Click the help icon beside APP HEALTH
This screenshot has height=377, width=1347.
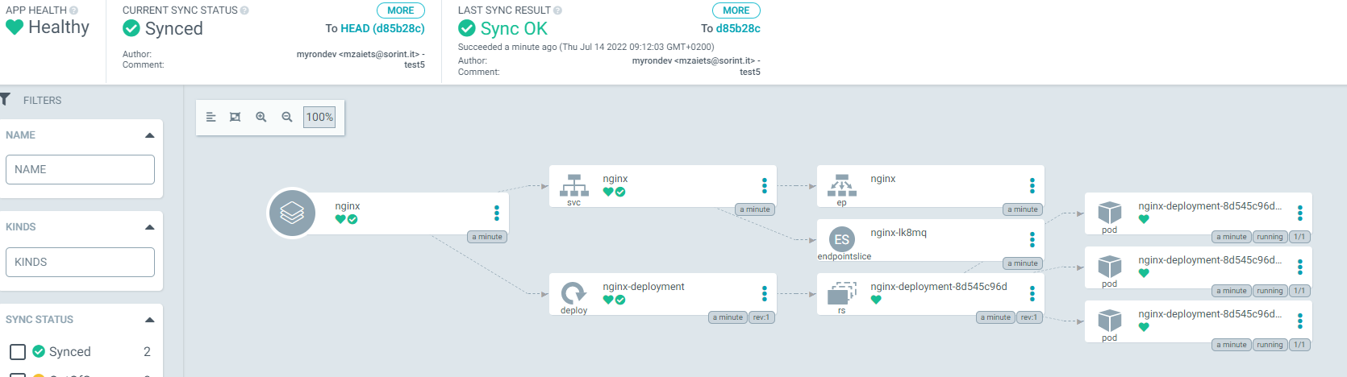pos(74,10)
